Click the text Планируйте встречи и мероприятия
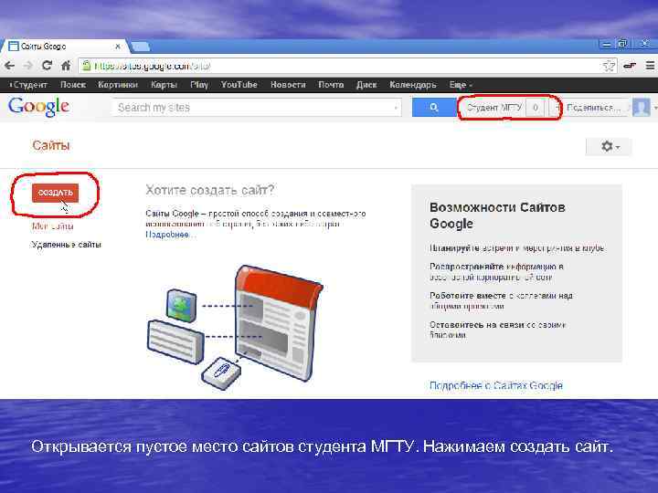The image size is (658, 493). point(516,248)
